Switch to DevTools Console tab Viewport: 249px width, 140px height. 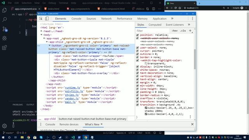point(76,19)
